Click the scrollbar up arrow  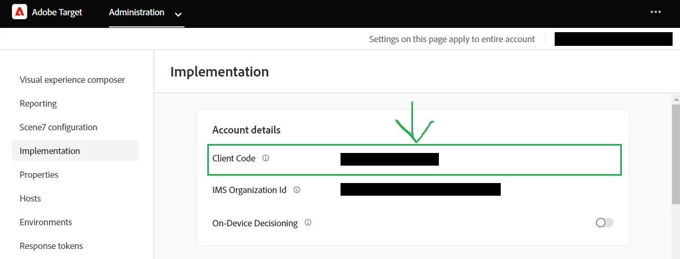pos(676,99)
